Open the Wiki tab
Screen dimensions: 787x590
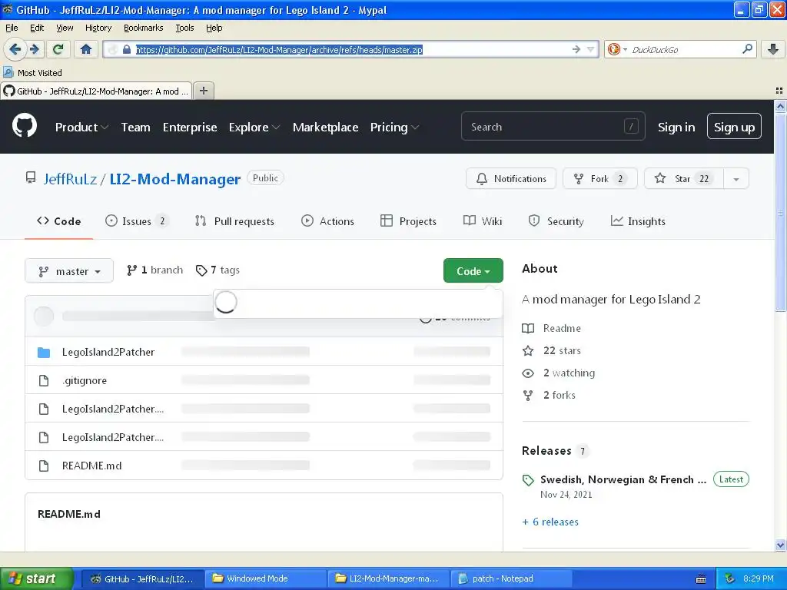[483, 221]
